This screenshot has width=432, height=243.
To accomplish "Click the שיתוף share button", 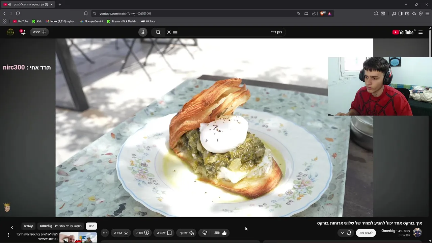I will click(x=187, y=233).
